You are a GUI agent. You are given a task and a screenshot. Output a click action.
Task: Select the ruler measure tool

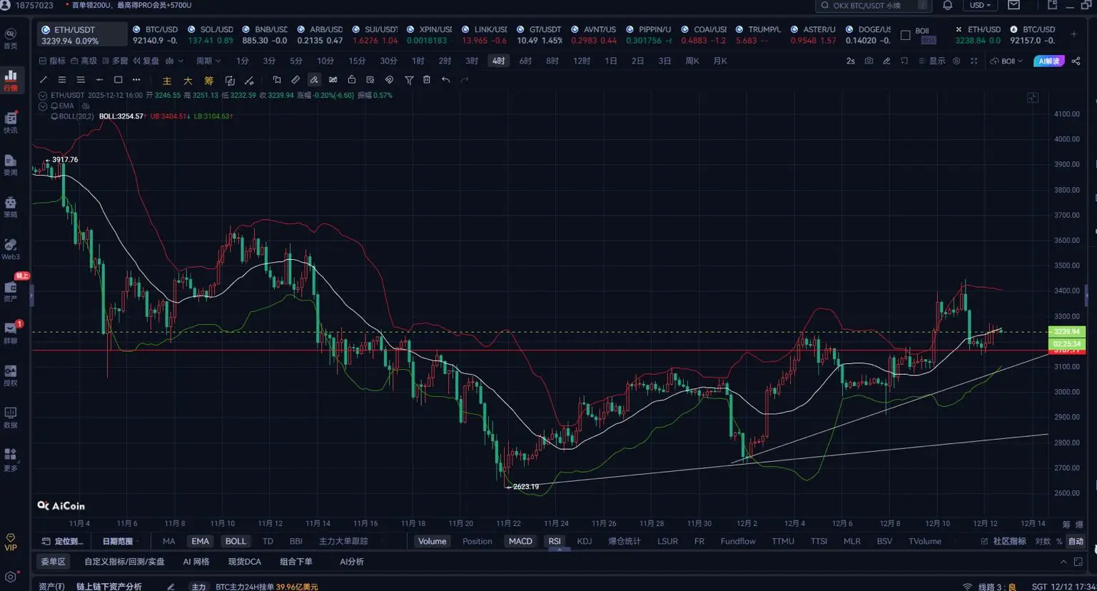point(295,80)
